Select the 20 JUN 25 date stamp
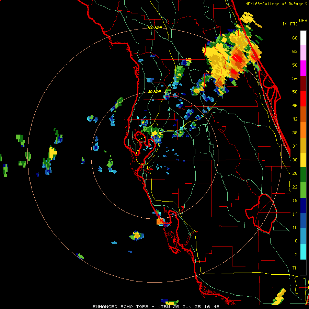The height and width of the screenshot is (309, 309). 187,307
